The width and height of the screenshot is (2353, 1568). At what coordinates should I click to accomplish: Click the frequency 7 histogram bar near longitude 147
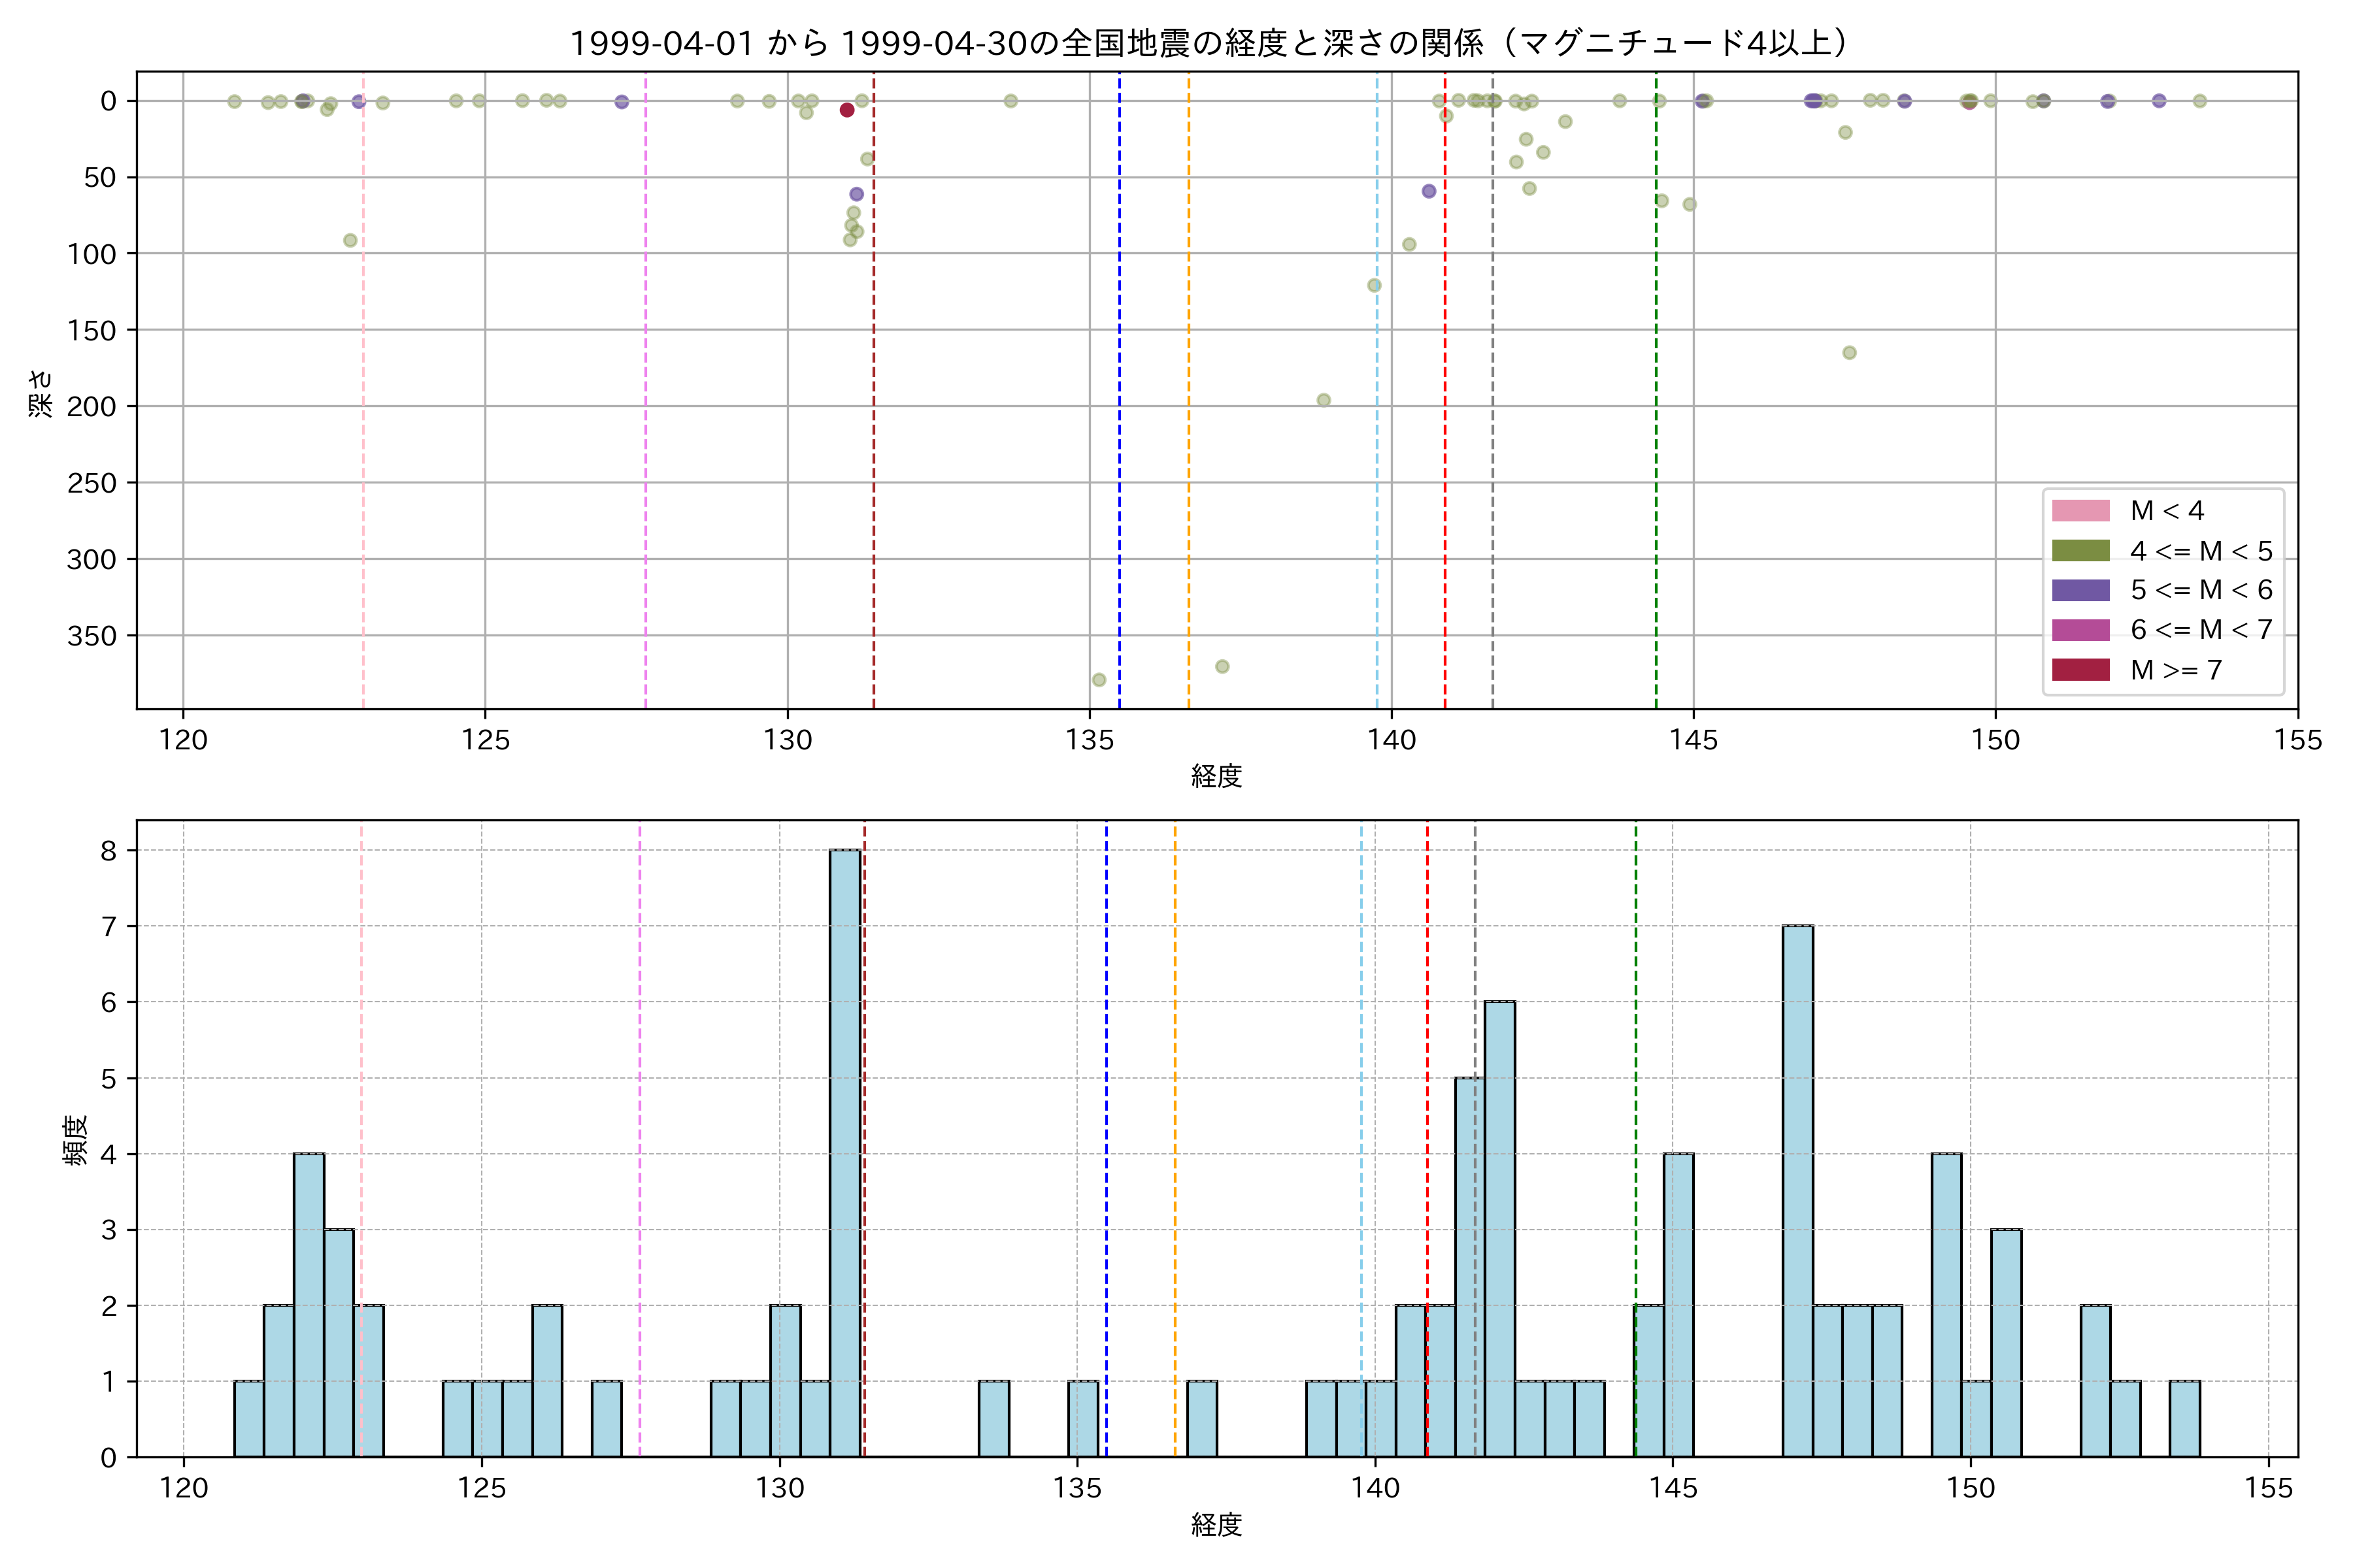[x=1798, y=1190]
